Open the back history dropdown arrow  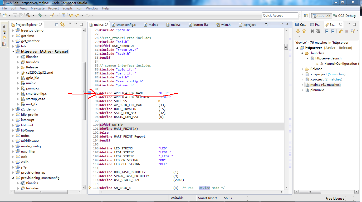pyautogui.click(x=82, y=16)
